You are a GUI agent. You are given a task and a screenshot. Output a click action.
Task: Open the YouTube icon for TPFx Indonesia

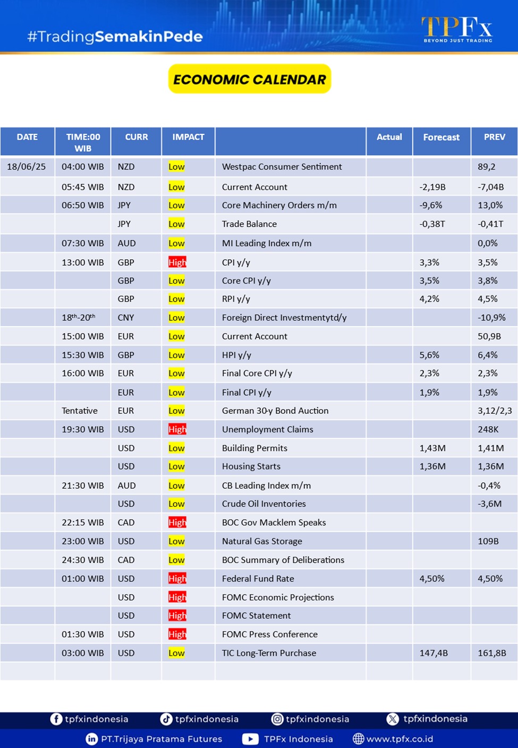(x=250, y=739)
